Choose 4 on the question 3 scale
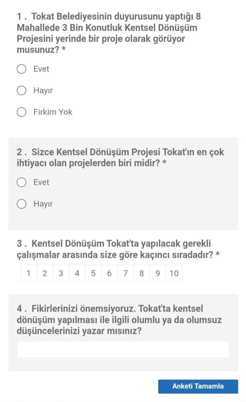This screenshot has height=402, width=246. 77,273
